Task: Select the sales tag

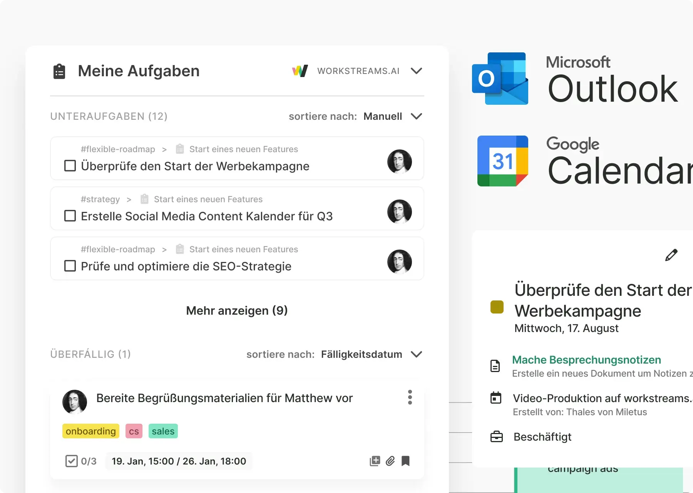Action: 163,431
